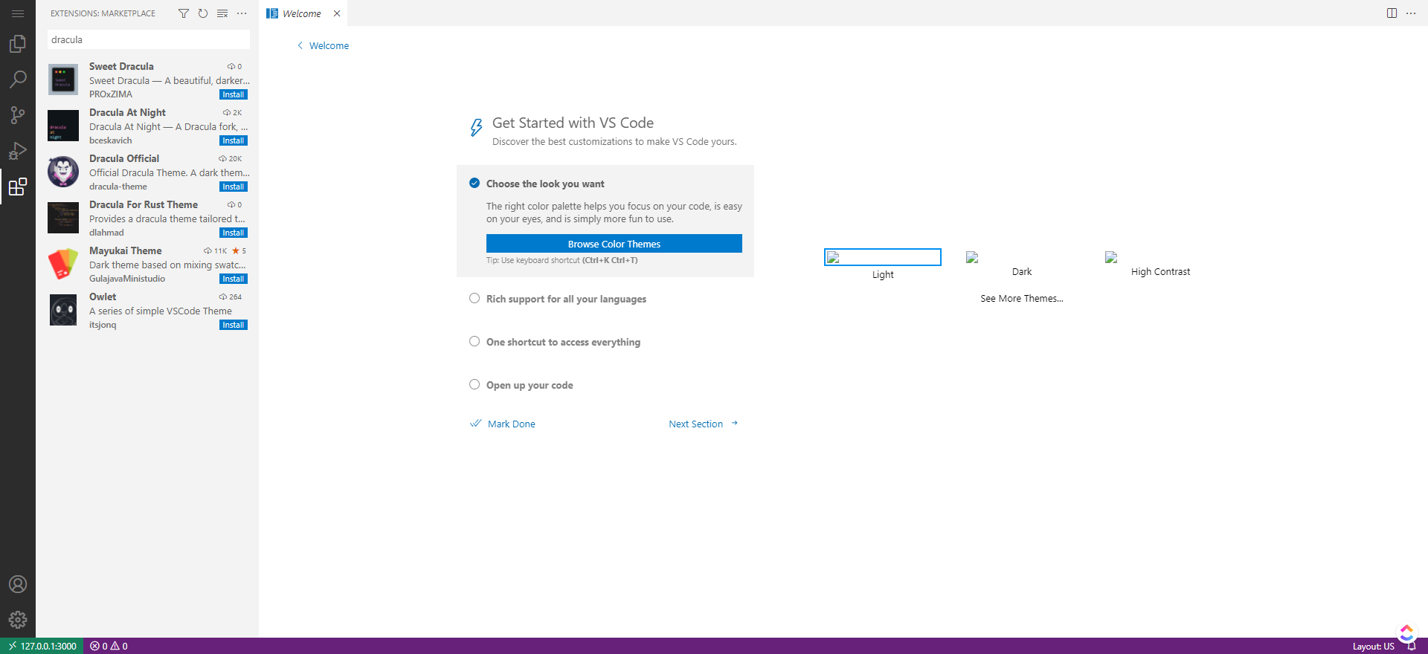Viewport: 1428px width, 654px height.
Task: Click publisher name 'dracula-theme'
Action: (x=118, y=187)
